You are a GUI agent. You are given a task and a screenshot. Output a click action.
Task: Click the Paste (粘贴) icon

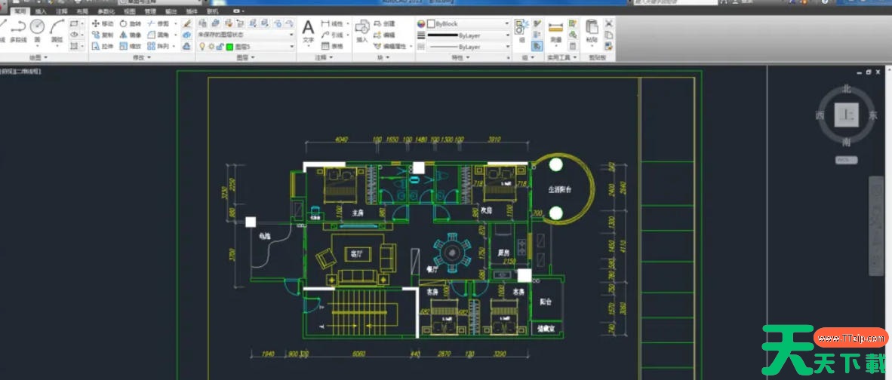(x=592, y=30)
